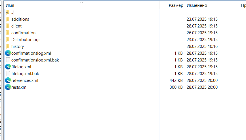Click the 442 KB size of references.xml

point(176,80)
